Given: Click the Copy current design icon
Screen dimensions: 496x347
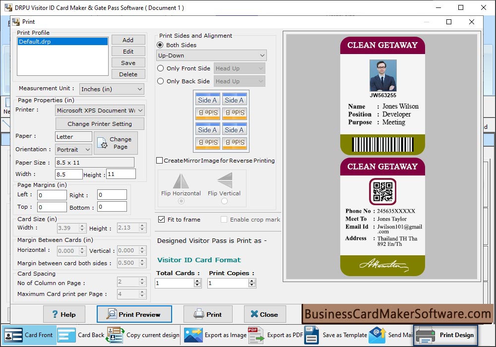Looking at the screenshot, I should pyautogui.click(x=115, y=335).
